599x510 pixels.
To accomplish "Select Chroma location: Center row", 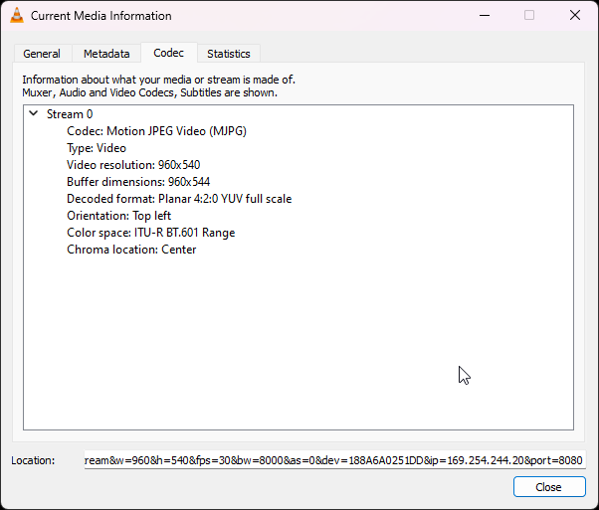I will click(x=131, y=250).
